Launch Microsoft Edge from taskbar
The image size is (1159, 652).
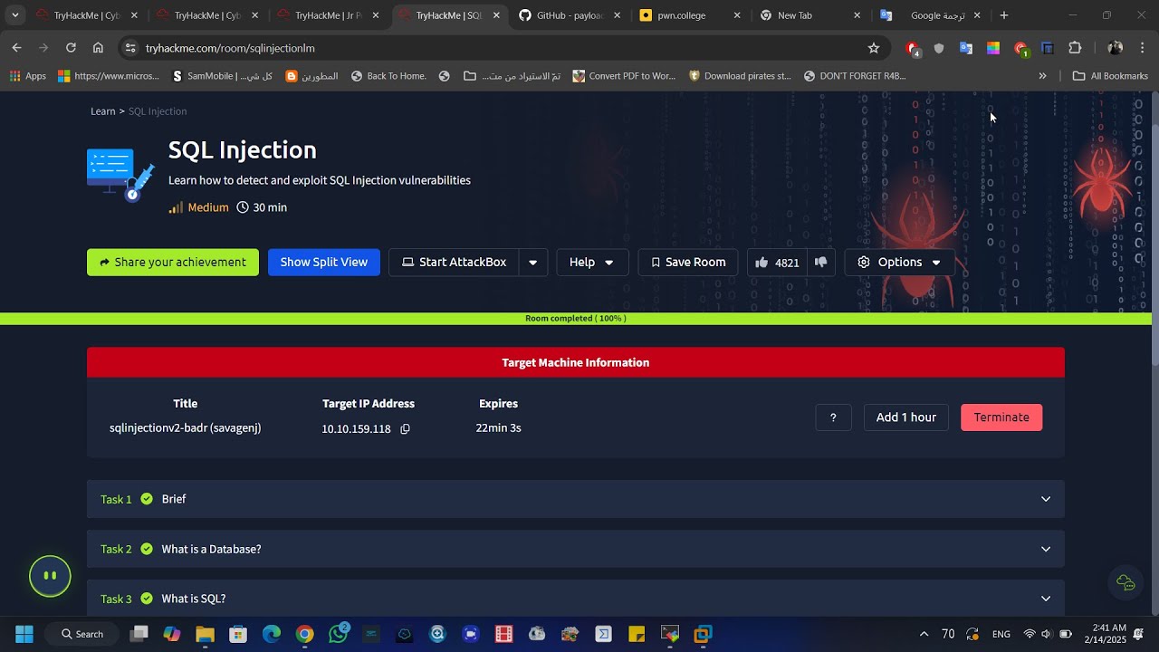(272, 634)
